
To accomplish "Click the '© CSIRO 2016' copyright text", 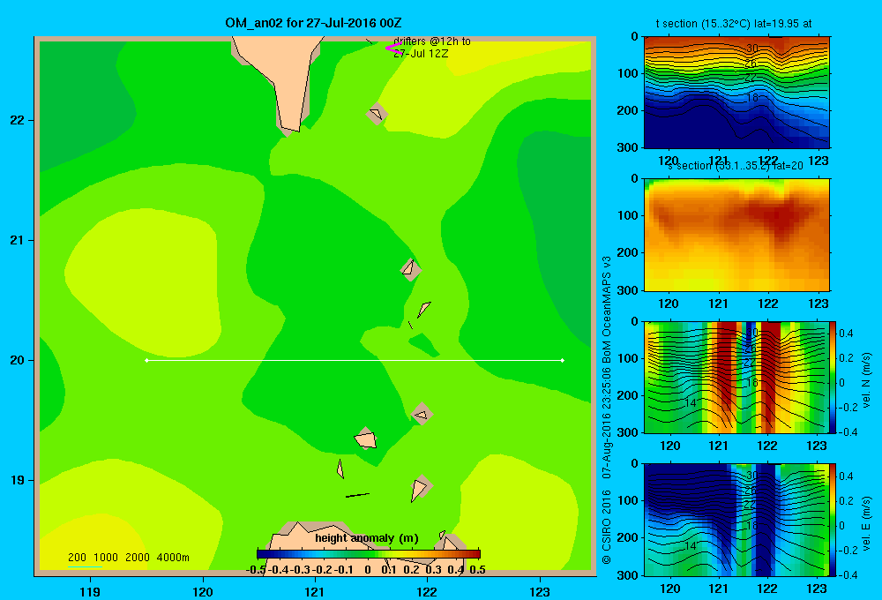I will pyautogui.click(x=607, y=527).
